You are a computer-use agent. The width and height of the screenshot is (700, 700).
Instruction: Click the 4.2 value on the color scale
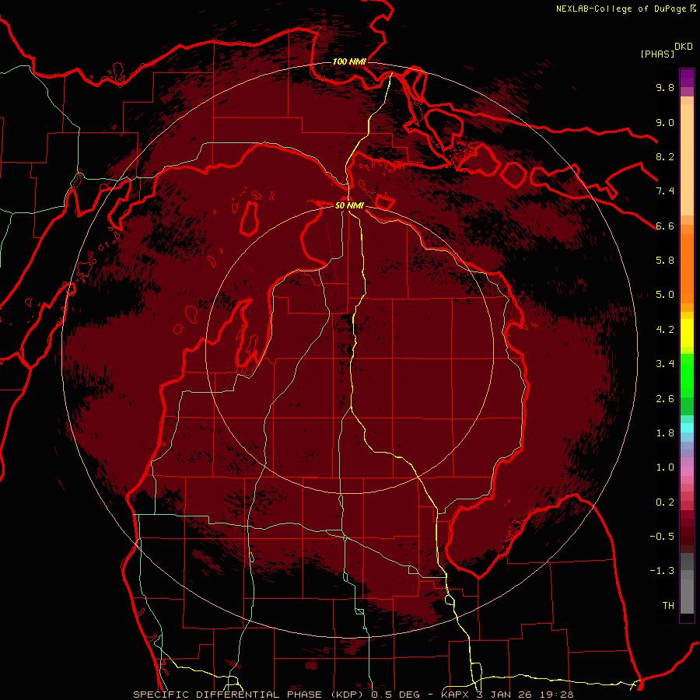[665, 330]
